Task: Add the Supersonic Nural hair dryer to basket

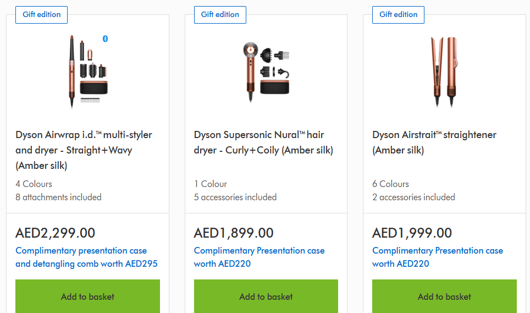Action: (x=266, y=296)
